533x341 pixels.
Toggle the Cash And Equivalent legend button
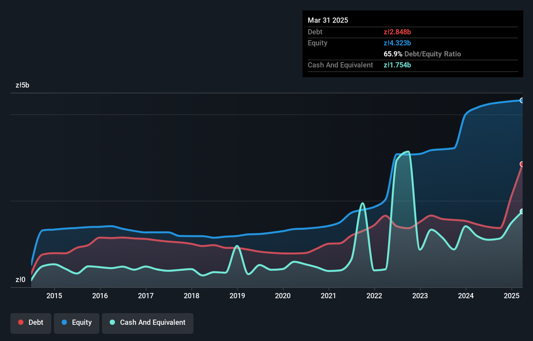coord(148,323)
